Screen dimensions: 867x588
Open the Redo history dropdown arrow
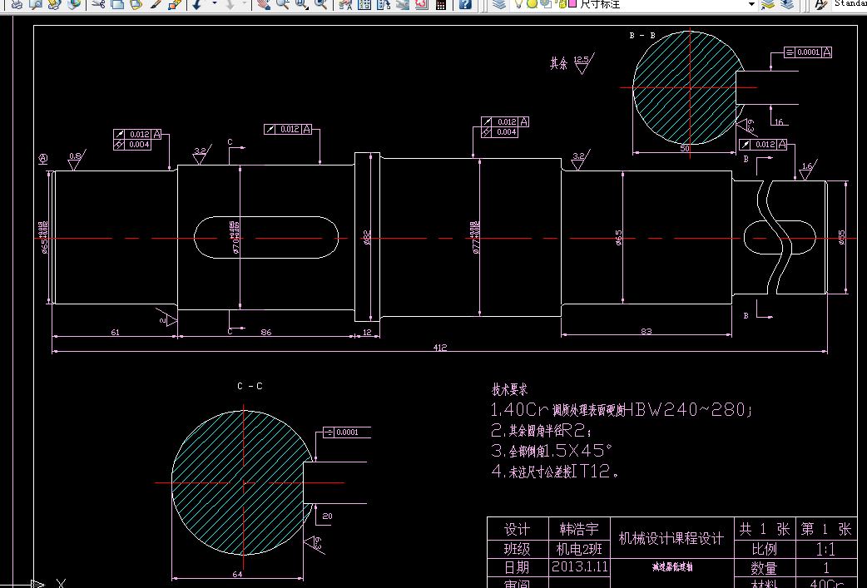pos(244,4)
